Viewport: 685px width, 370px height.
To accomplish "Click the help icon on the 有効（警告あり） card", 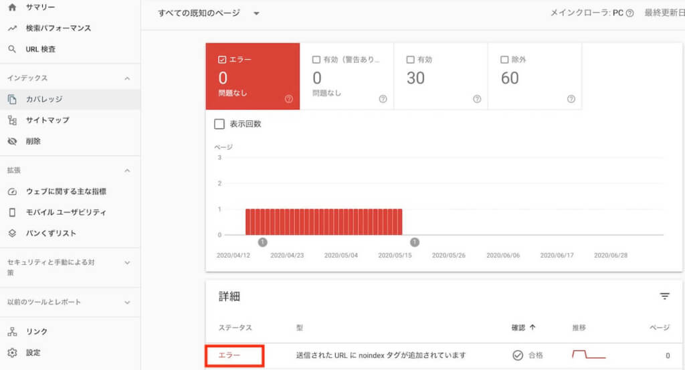I will pyautogui.click(x=383, y=99).
